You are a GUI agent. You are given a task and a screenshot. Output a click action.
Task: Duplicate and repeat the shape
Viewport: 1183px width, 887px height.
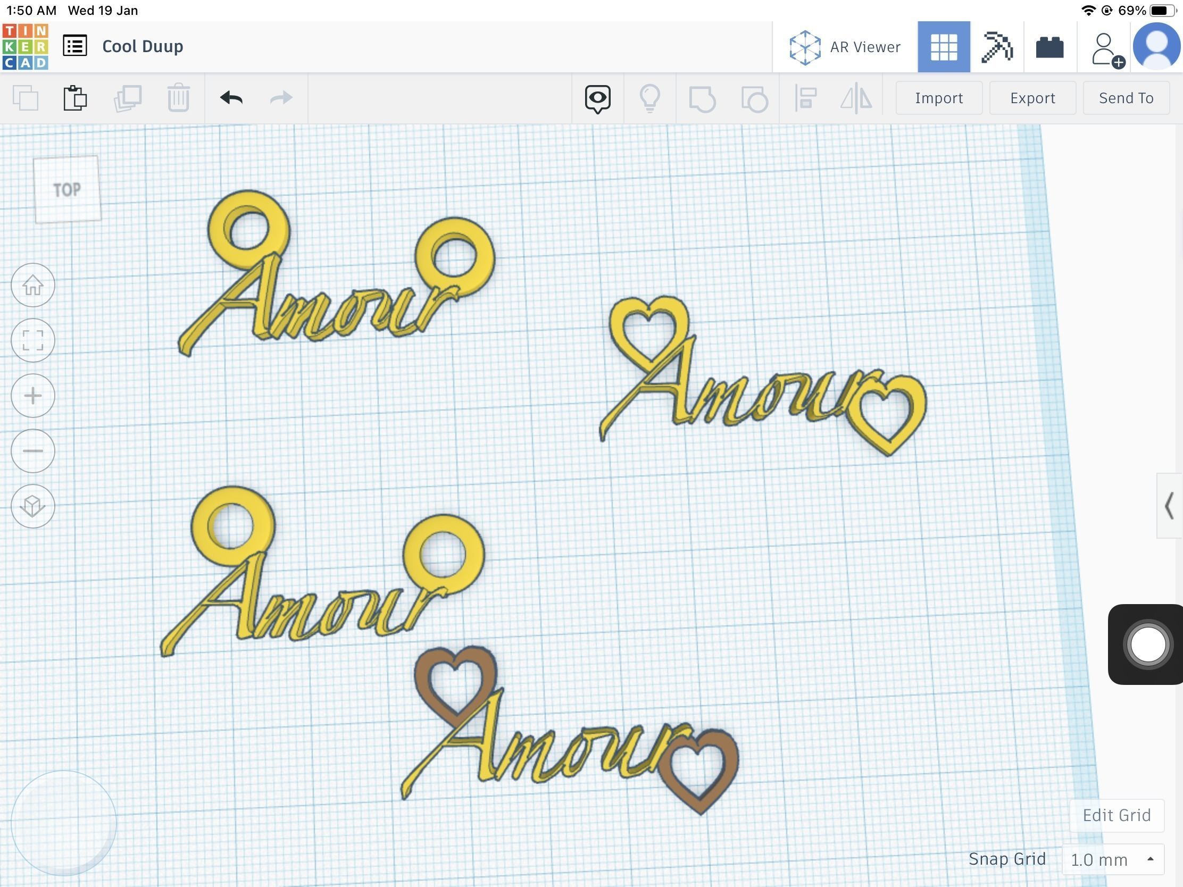coord(127,98)
